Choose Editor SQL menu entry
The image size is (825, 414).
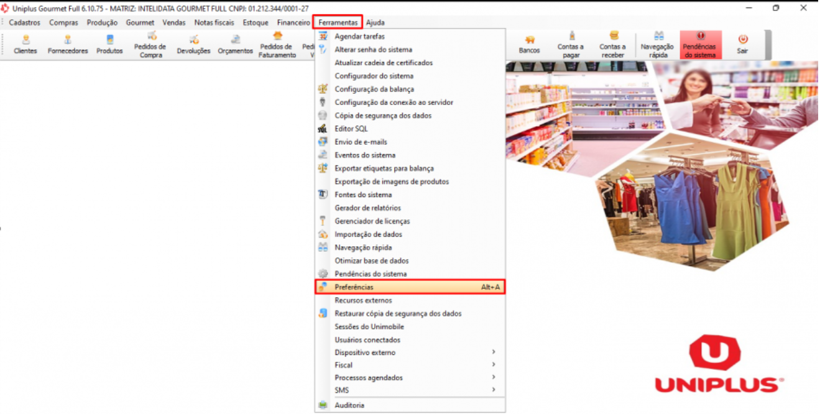(x=352, y=129)
